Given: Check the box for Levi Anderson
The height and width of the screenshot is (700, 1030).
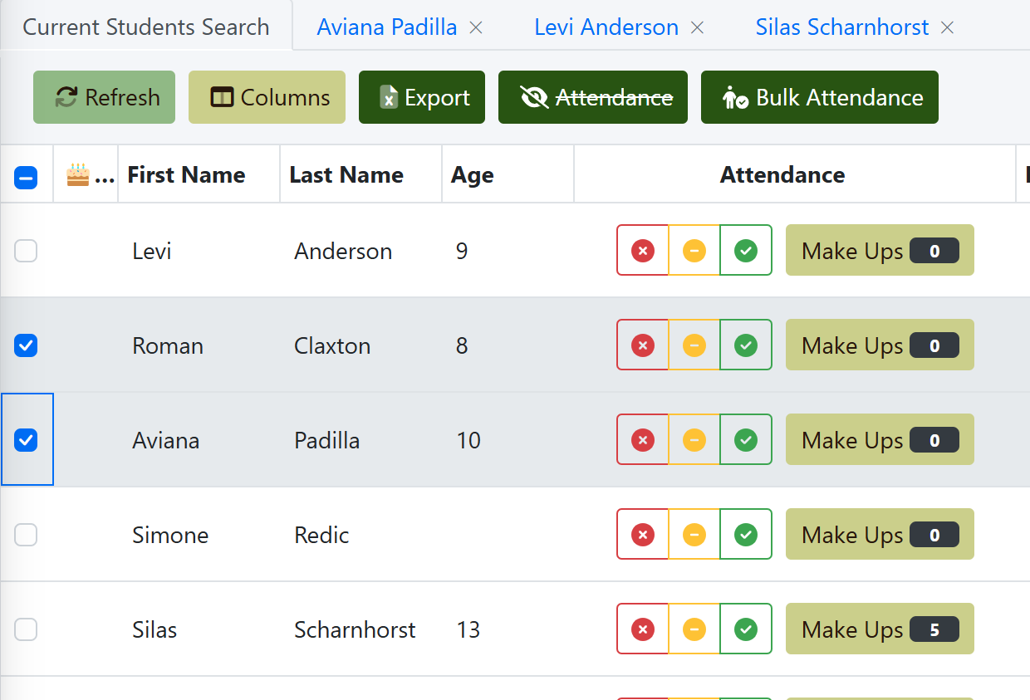Looking at the screenshot, I should pyautogui.click(x=26, y=251).
